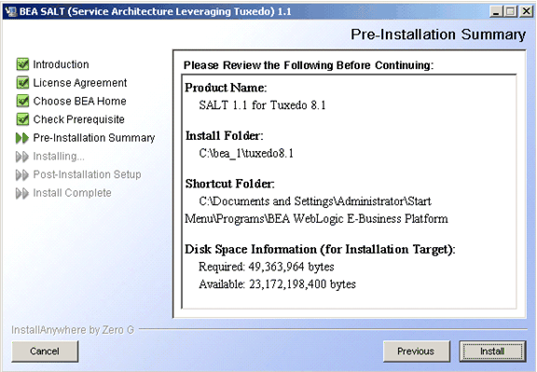This screenshot has height=372, width=537.
Task: Cancel the installation
Action: (x=45, y=351)
